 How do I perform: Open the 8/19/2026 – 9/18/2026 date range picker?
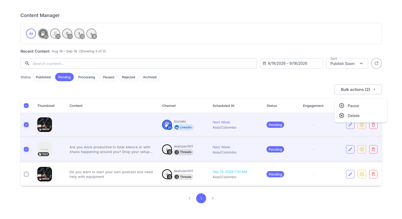(291, 63)
